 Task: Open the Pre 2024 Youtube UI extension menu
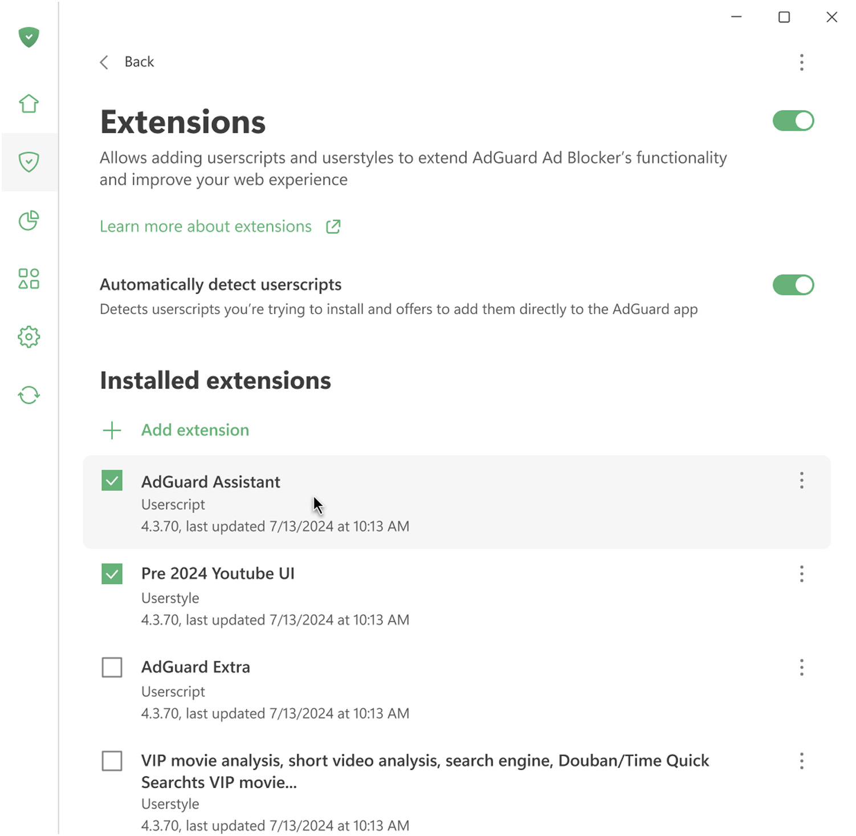(801, 574)
